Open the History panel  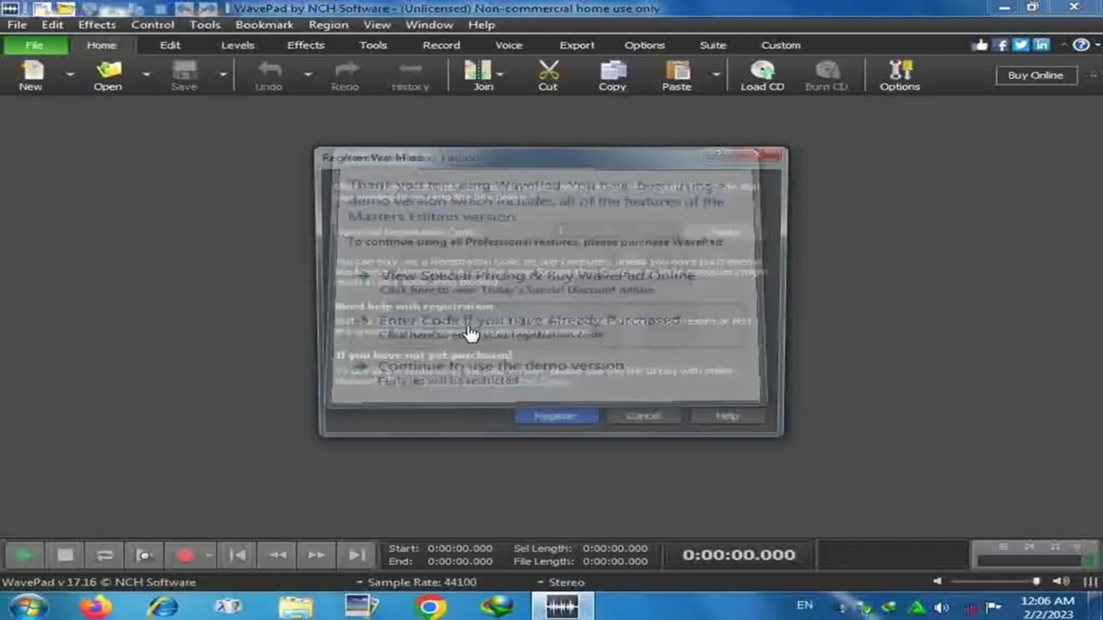click(x=410, y=75)
